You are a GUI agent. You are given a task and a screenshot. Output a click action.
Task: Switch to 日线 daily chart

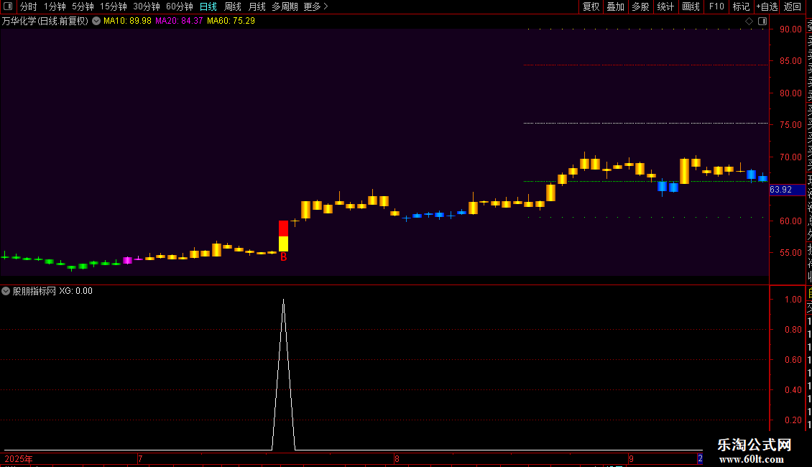[208, 6]
